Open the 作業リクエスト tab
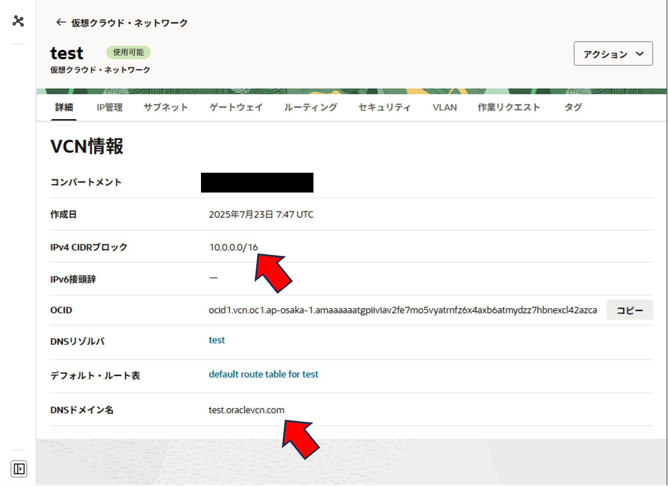Screen dimensions: 668x486 coord(509,108)
